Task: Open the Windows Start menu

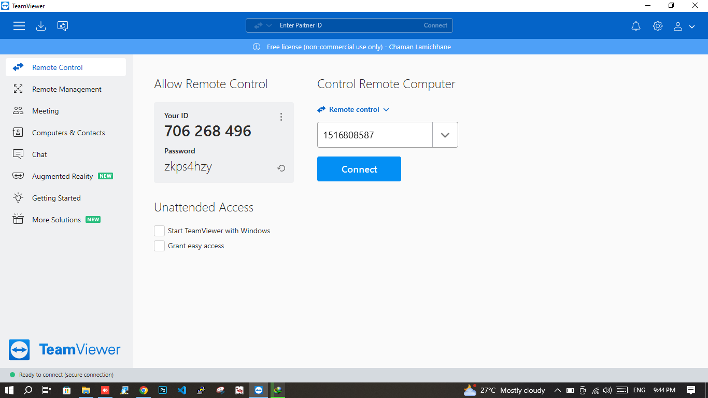Action: coord(9,390)
